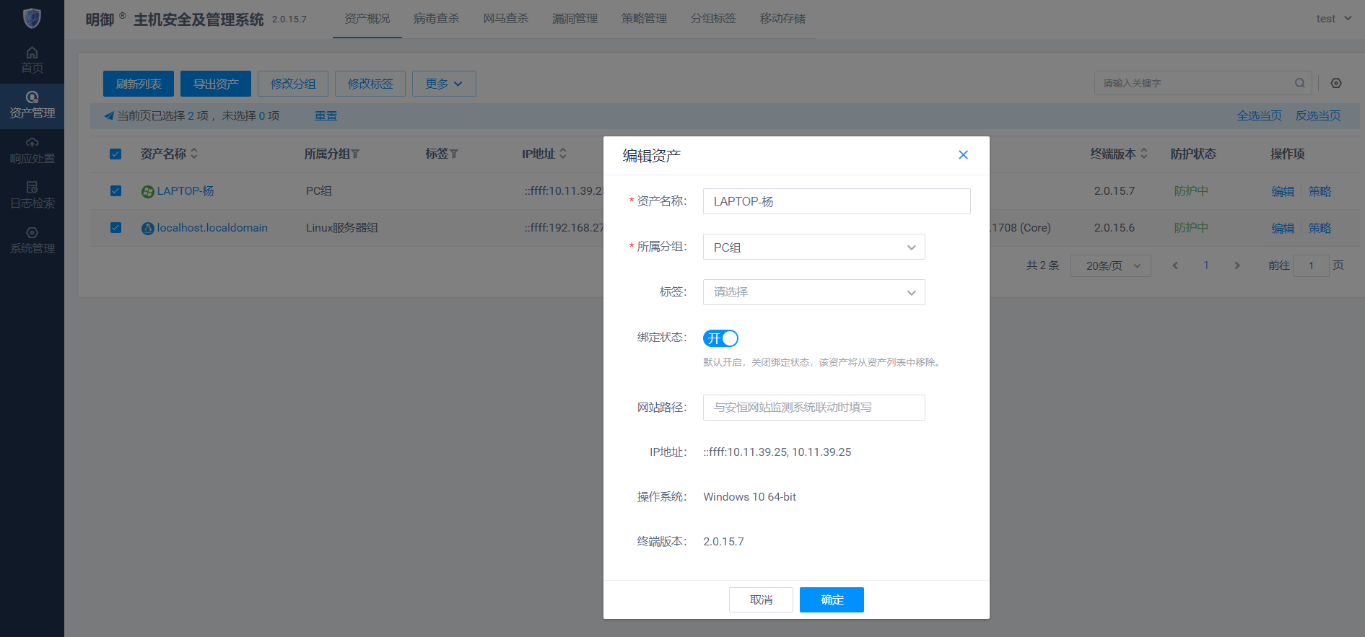Click the 修改标签 button
The width and height of the screenshot is (1365, 637).
click(370, 84)
